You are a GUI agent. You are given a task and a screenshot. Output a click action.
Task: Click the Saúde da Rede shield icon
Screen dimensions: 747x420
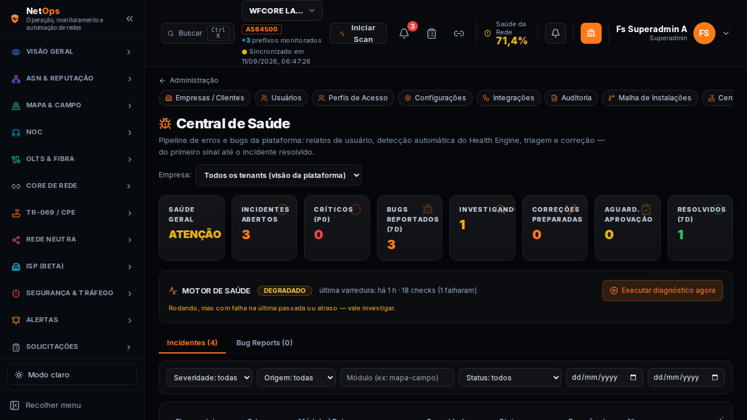[488, 33]
